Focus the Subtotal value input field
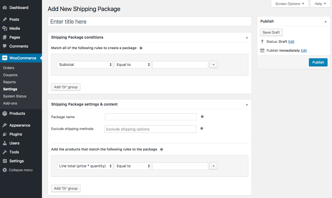 click(180, 65)
